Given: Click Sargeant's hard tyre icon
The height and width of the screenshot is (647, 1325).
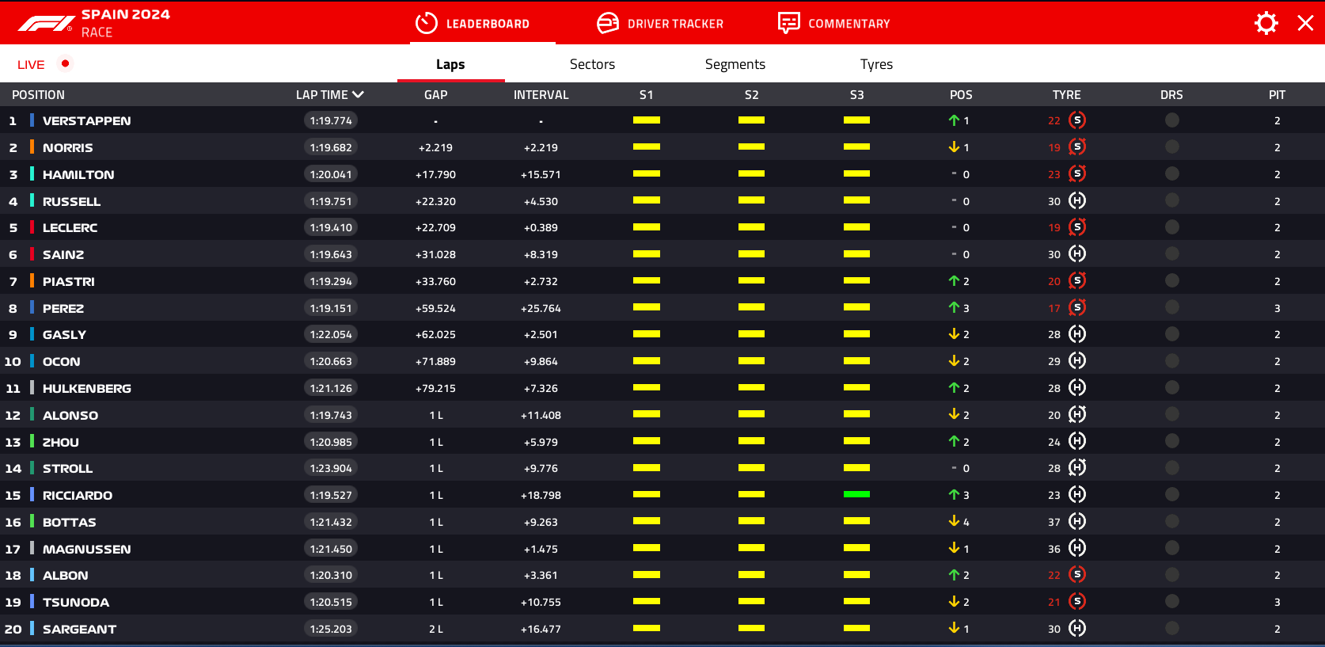Looking at the screenshot, I should 1077,629.
